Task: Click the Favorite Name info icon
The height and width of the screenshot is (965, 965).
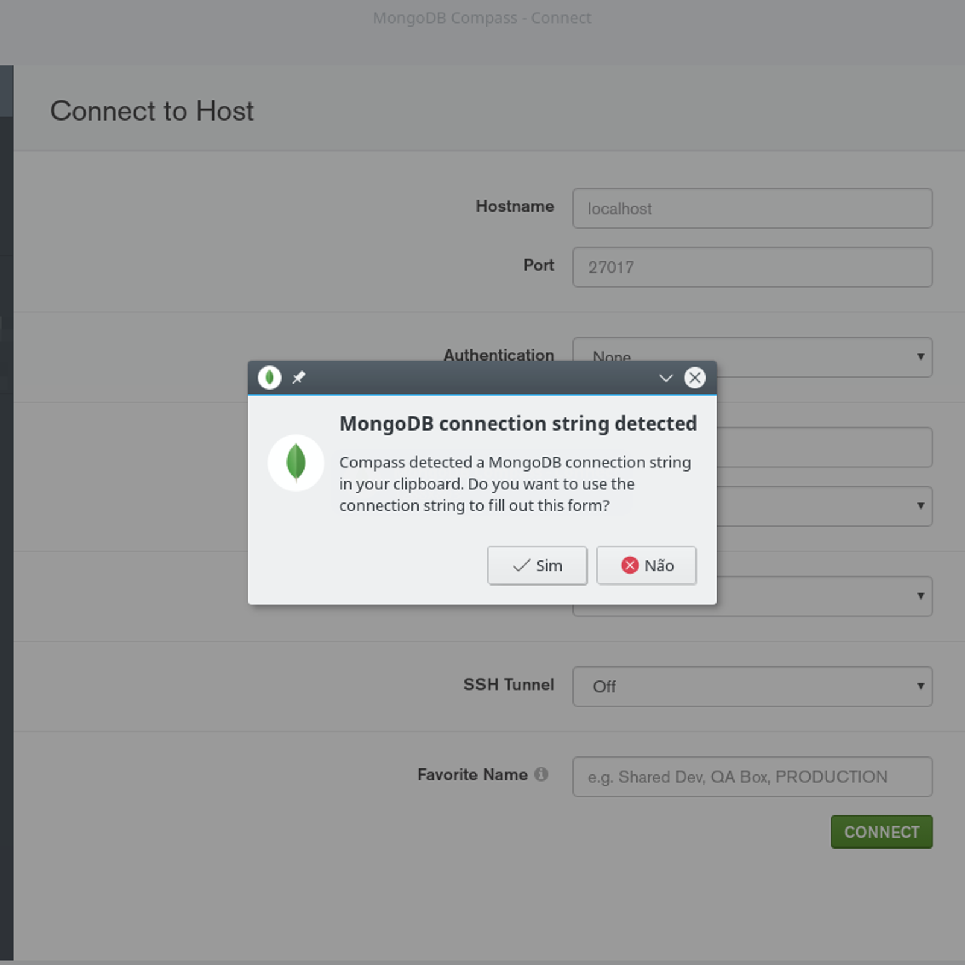Action: (x=542, y=774)
